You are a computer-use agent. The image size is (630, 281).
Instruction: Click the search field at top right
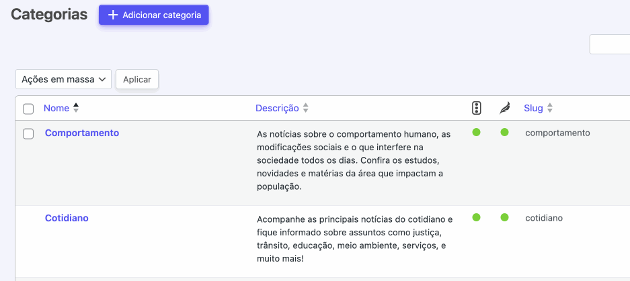coord(609,44)
